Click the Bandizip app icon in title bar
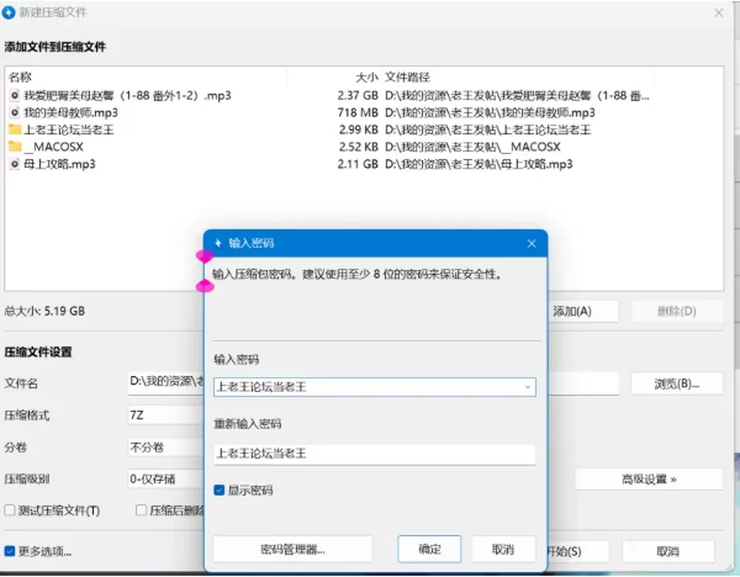The height and width of the screenshot is (577, 740). click(x=8, y=12)
